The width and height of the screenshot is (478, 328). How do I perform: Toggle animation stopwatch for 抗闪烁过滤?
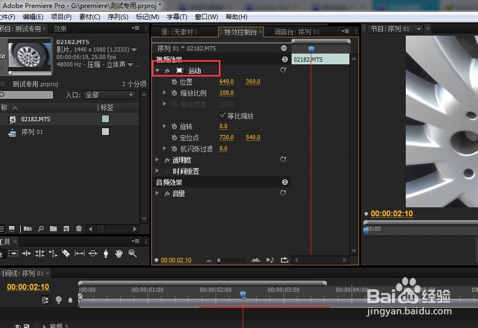point(174,149)
